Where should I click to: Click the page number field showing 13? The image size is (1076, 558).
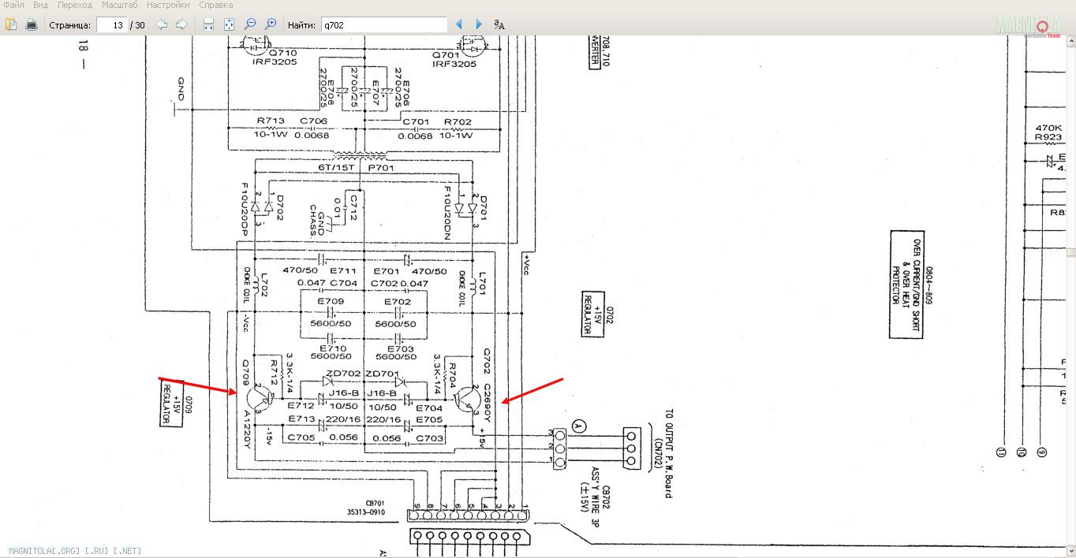112,25
